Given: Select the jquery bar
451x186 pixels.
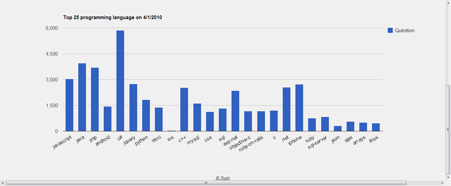Looking at the screenshot, I should click(133, 108).
